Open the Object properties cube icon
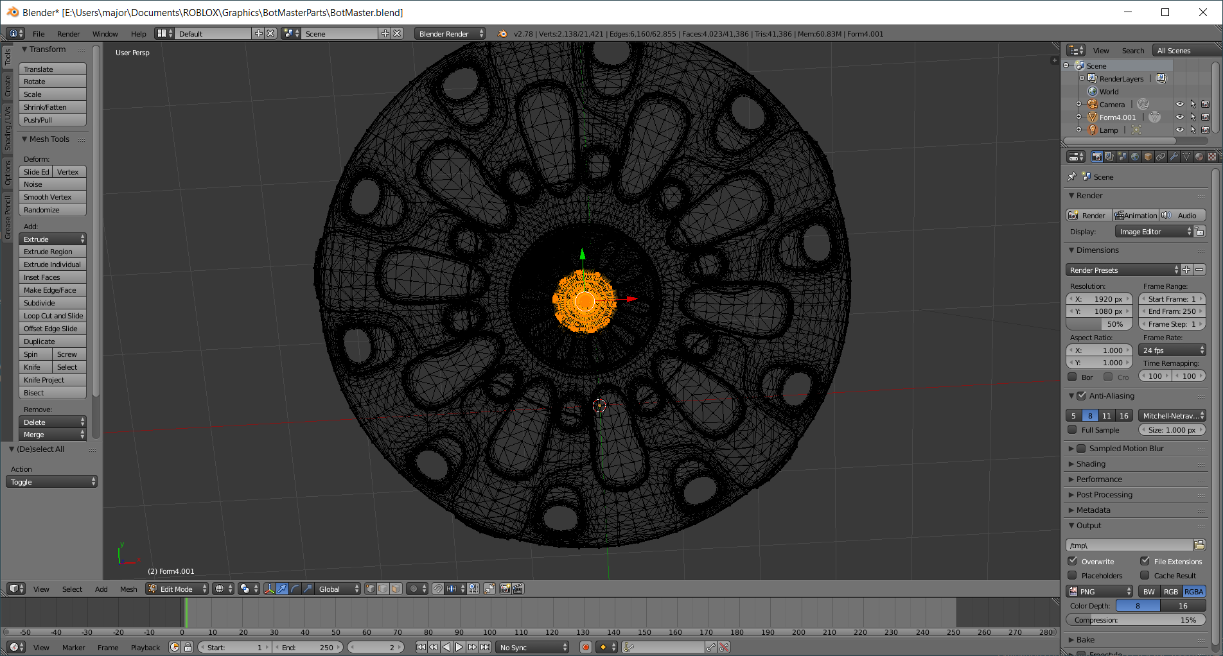This screenshot has width=1223, height=656. point(1148,157)
